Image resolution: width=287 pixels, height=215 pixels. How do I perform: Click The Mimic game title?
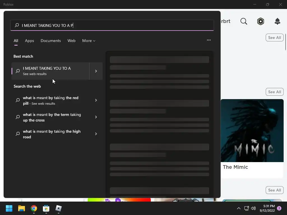pyautogui.click(x=235, y=167)
